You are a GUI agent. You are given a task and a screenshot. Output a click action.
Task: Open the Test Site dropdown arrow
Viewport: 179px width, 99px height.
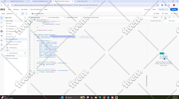(x=167, y=9)
